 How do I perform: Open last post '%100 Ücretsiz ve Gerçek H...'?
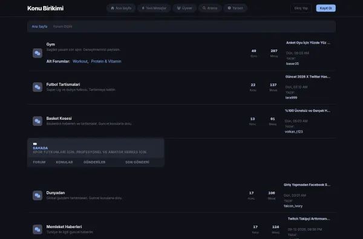tap(307, 111)
